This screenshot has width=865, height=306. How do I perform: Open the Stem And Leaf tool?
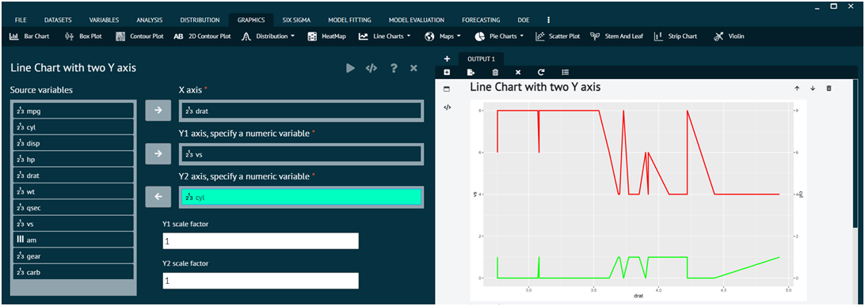617,36
